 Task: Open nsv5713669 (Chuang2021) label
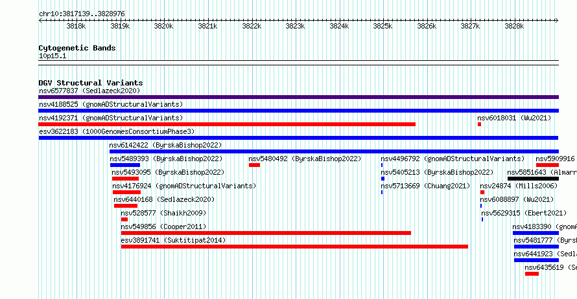[425, 186]
